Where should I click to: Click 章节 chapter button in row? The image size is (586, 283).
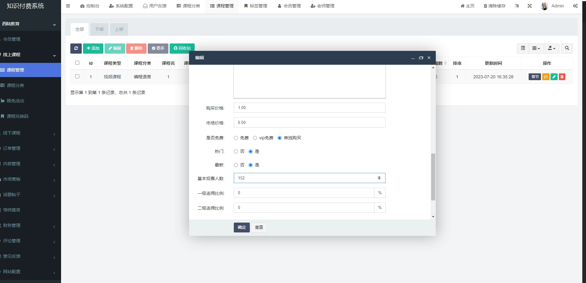coord(535,77)
